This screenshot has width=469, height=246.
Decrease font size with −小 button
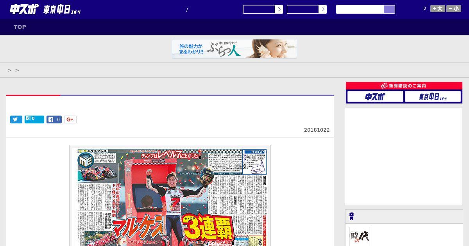(x=454, y=9)
